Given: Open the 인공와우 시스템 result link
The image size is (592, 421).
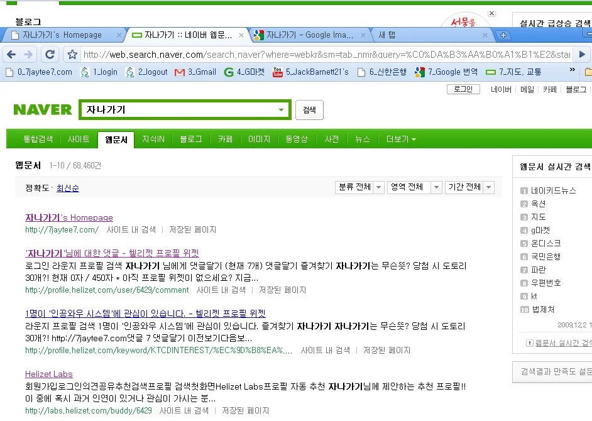Looking at the screenshot, I should 145,314.
